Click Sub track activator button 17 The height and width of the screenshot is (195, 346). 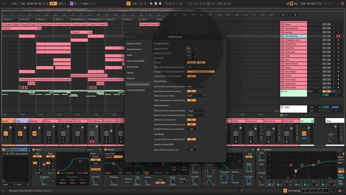pyautogui.click(x=20, y=134)
